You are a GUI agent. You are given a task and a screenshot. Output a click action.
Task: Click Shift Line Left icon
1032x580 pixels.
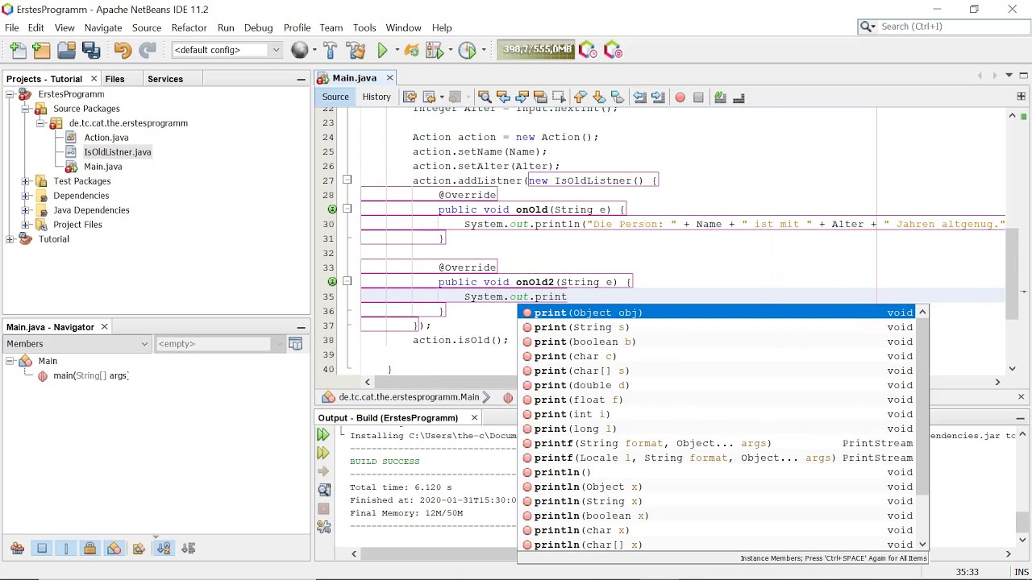coord(639,97)
